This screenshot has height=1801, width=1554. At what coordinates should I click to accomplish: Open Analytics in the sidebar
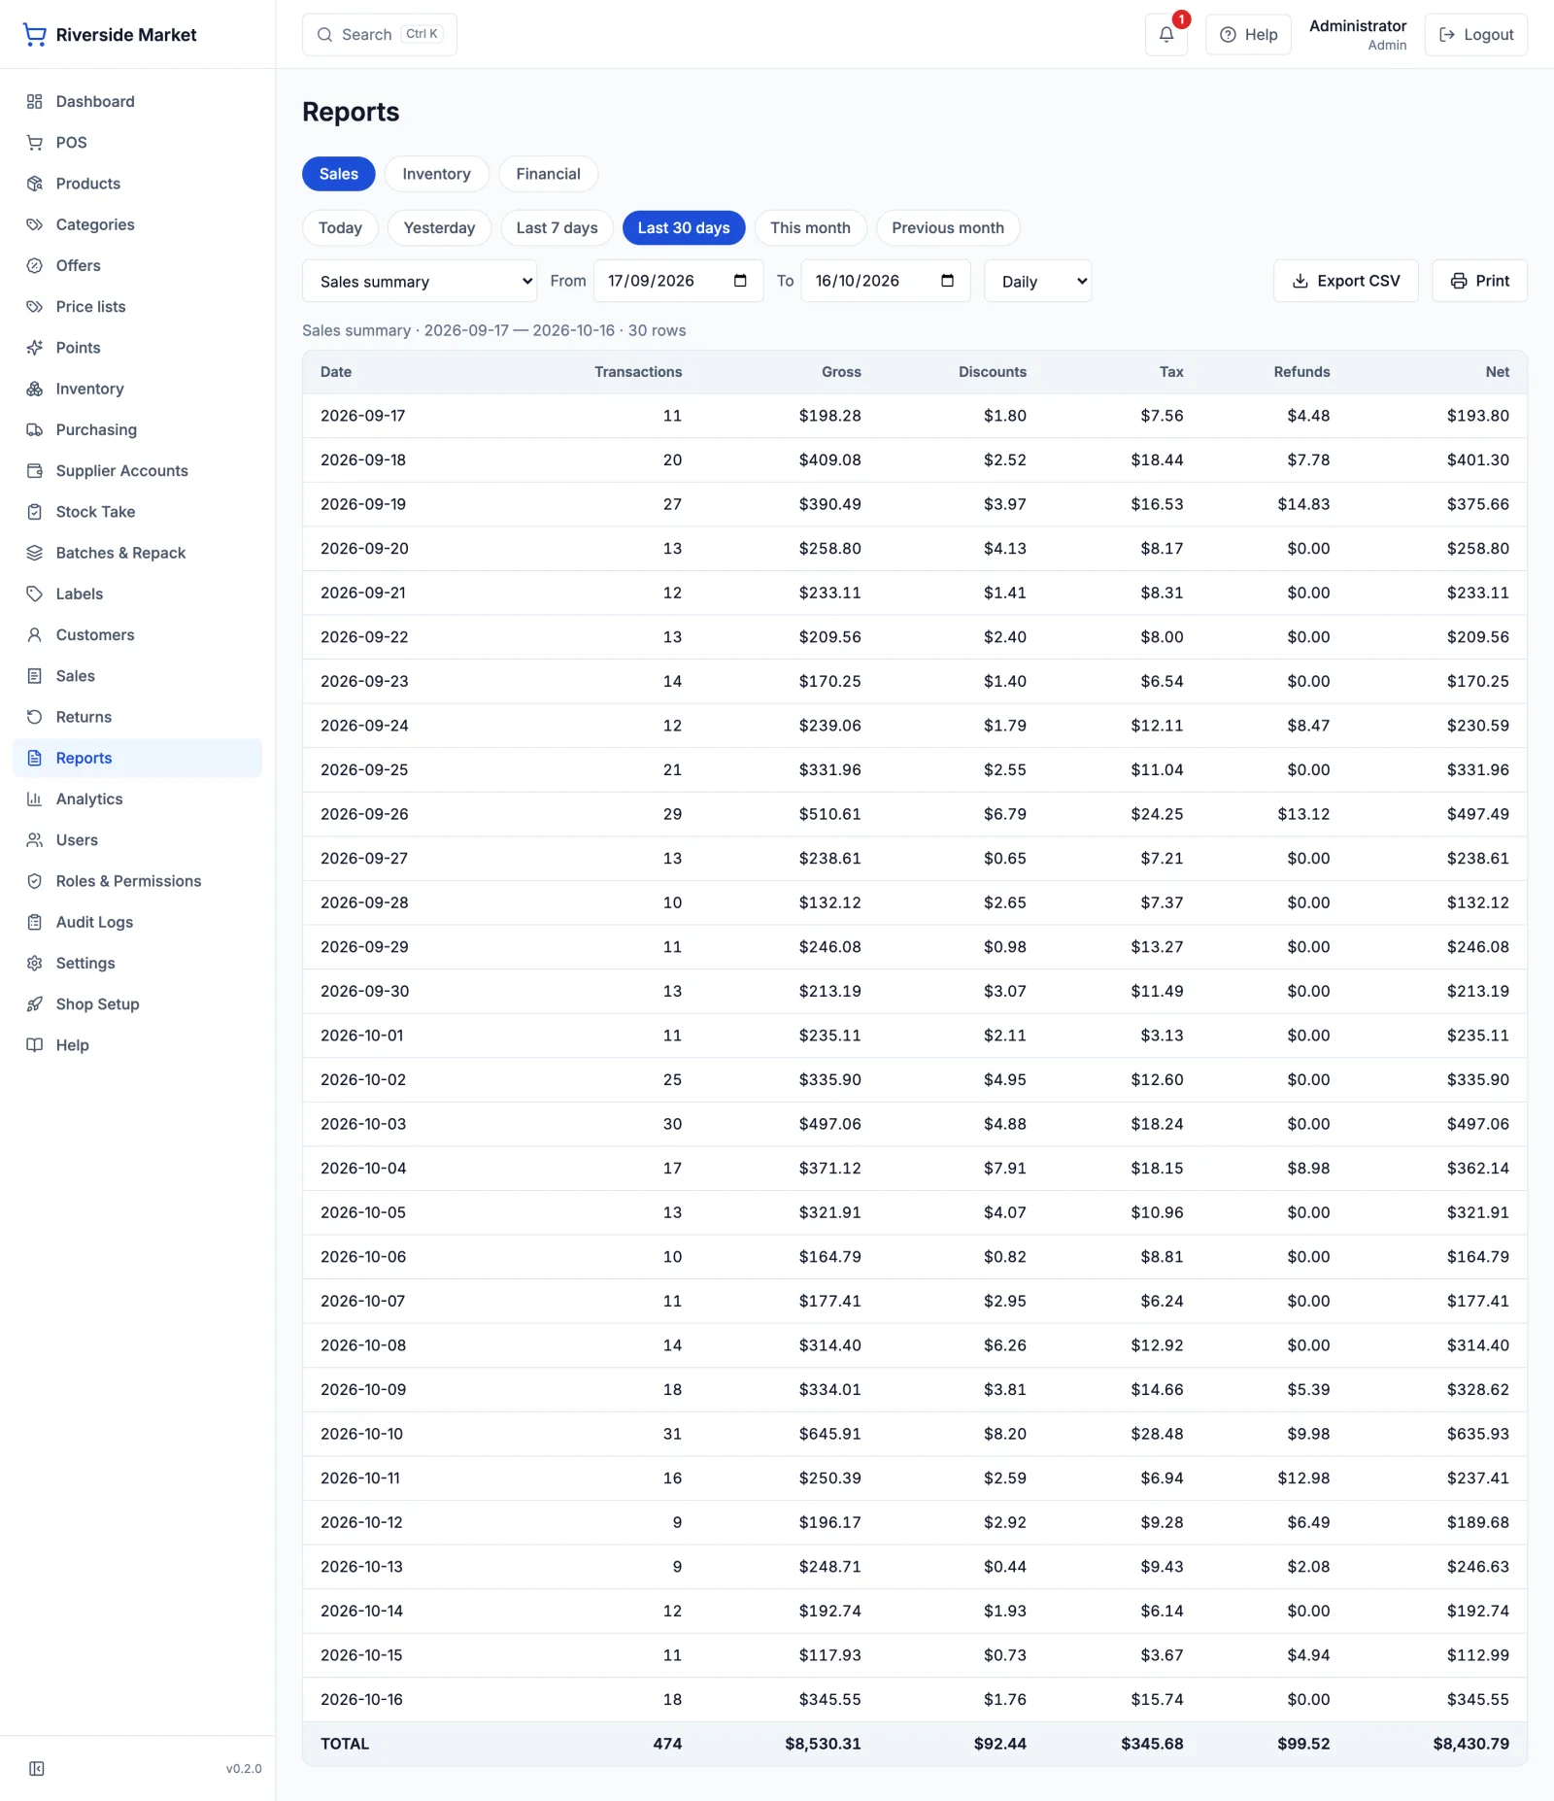coord(138,799)
